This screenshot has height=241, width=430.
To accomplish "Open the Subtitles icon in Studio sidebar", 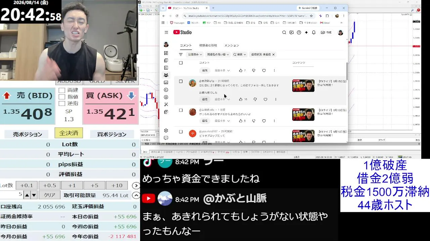I will [166, 83].
